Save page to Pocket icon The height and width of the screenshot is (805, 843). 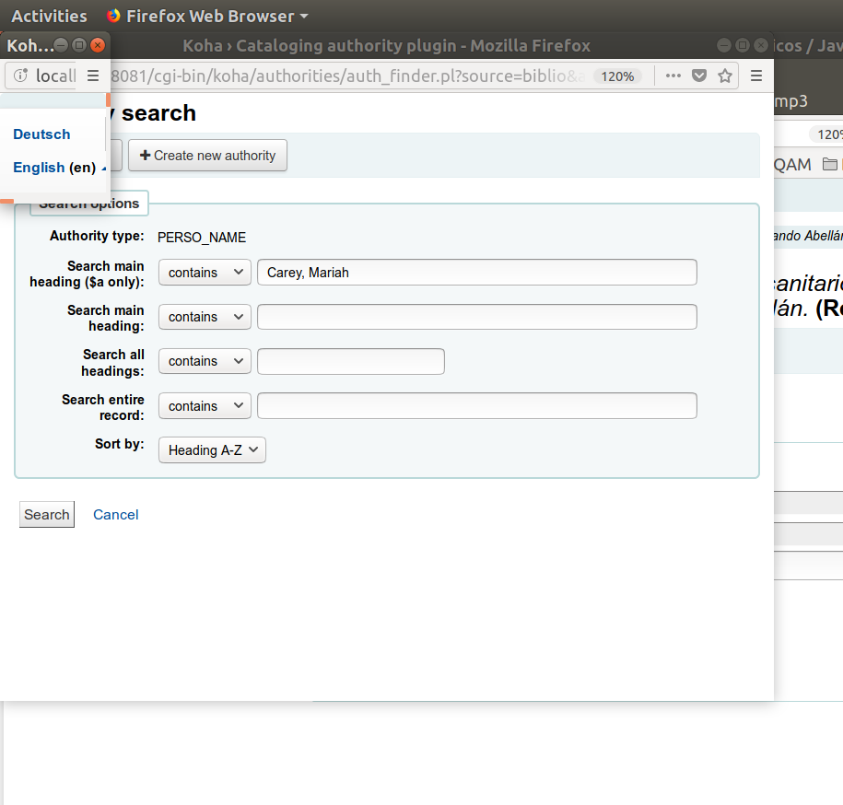[x=699, y=76]
